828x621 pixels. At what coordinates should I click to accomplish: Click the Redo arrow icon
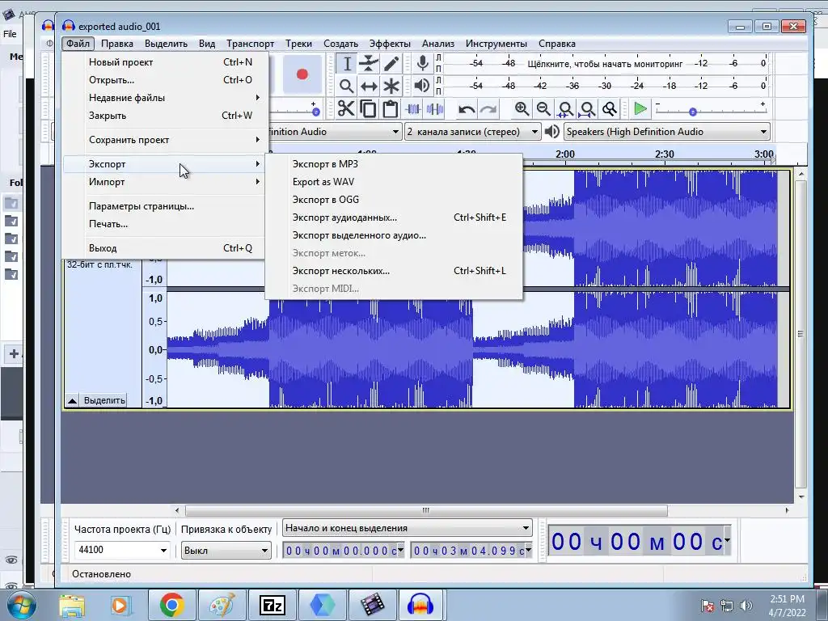pyautogui.click(x=488, y=109)
